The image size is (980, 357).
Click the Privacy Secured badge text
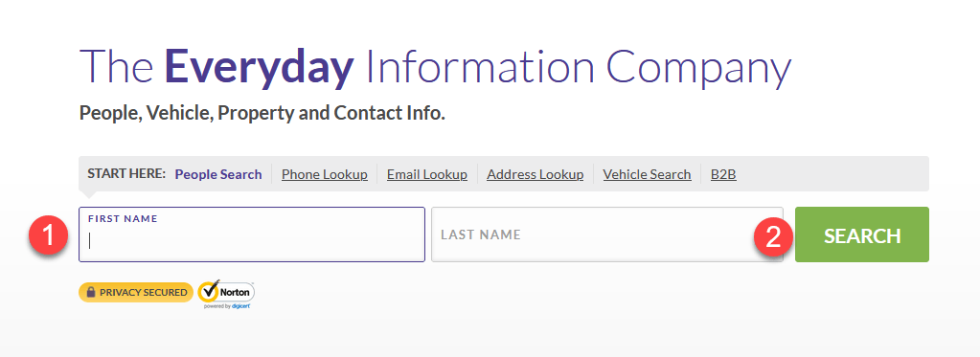pos(143,292)
